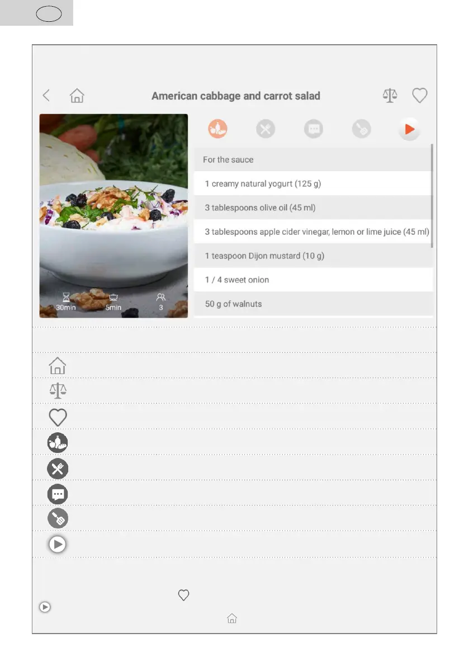
Task: Click the scales icon in legend list
Action: tap(58, 391)
